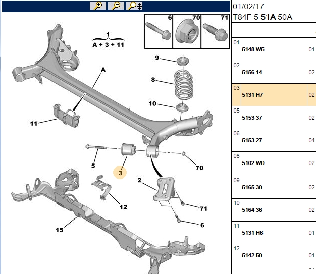Click part label 10 below the spring

coord(152,103)
